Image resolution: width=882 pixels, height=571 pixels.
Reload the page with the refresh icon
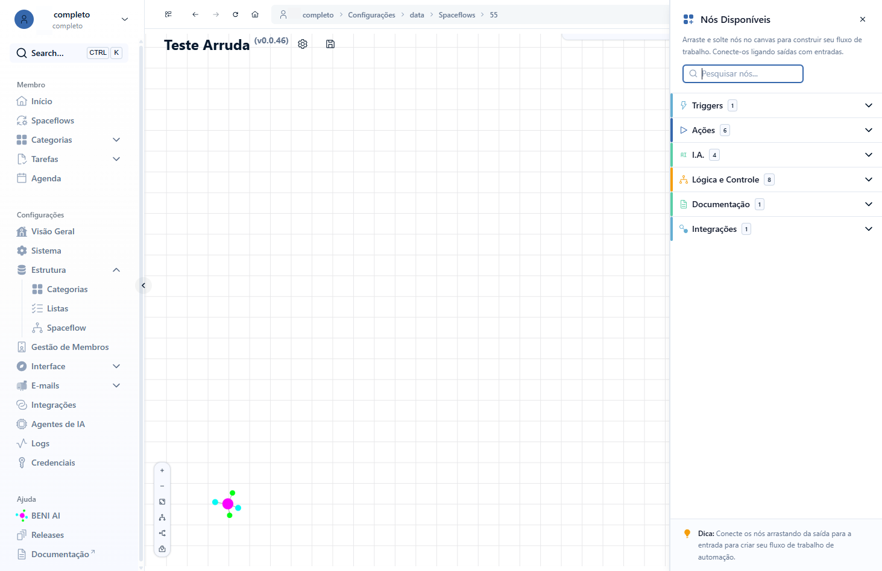point(236,14)
